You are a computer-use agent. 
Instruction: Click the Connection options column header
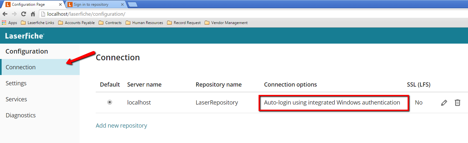pyautogui.click(x=290, y=85)
